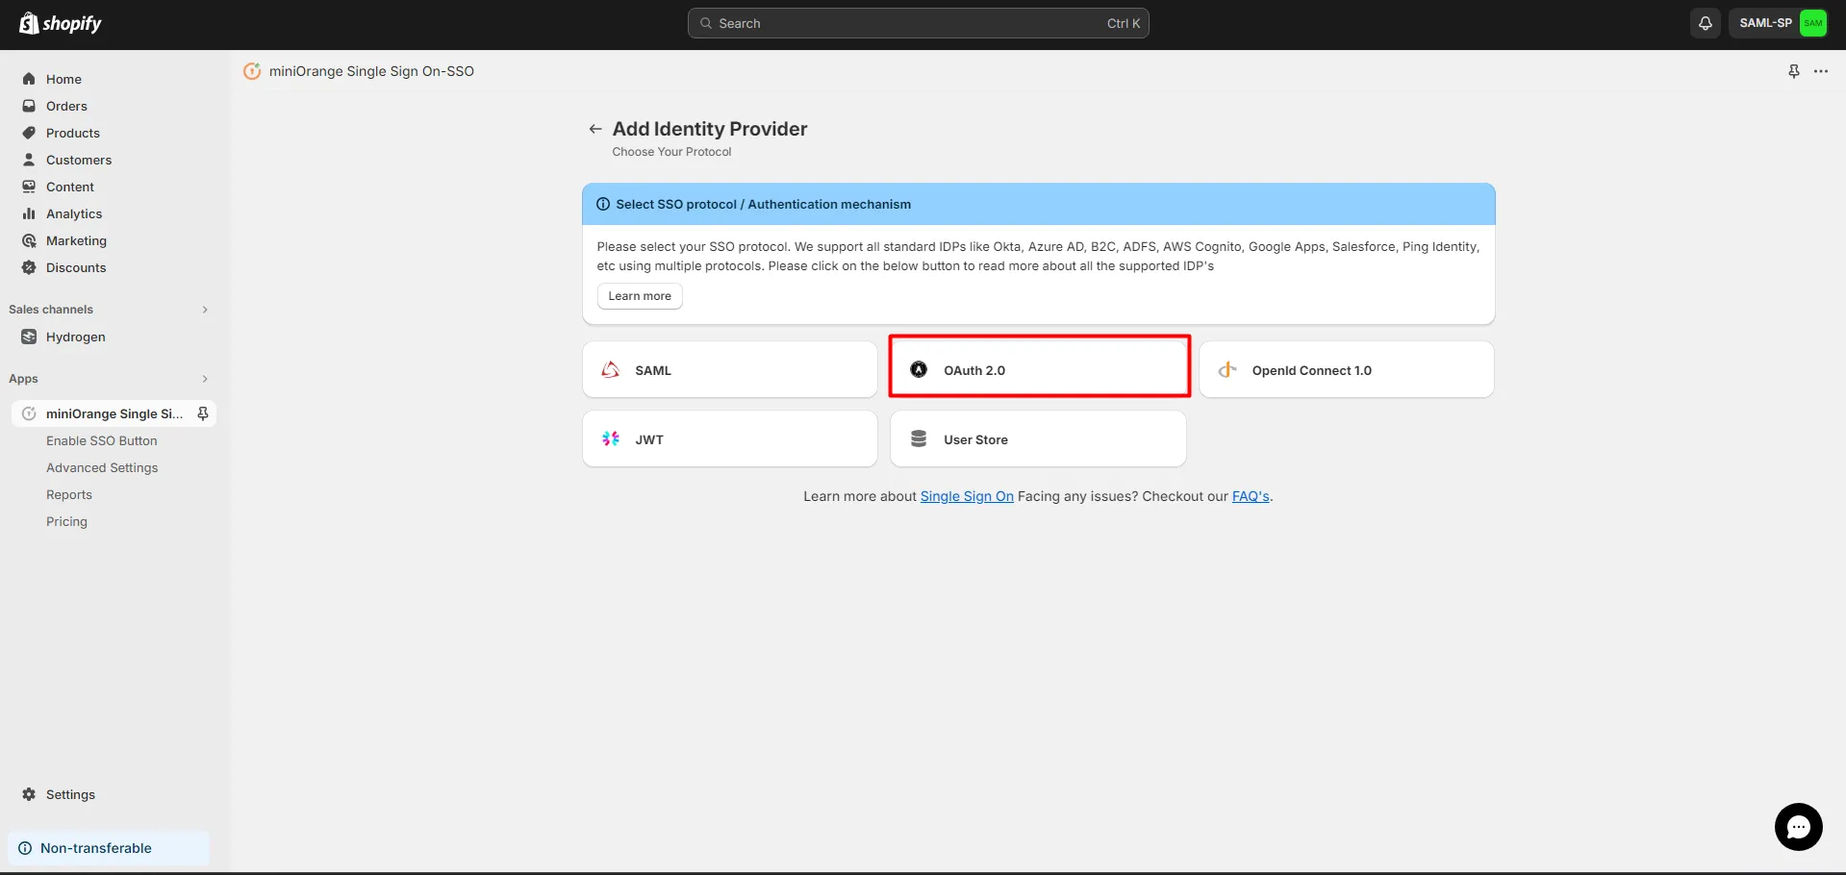This screenshot has height=875, width=1846.
Task: Open Enable SSO Button page
Action: (x=102, y=440)
